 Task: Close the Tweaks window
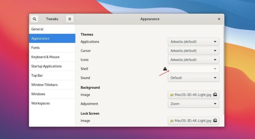pyautogui.click(x=219, y=19)
